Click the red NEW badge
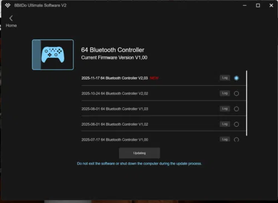278x203 pixels. coord(154,78)
